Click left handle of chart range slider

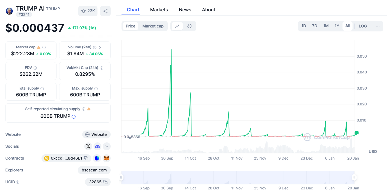tap(121, 178)
